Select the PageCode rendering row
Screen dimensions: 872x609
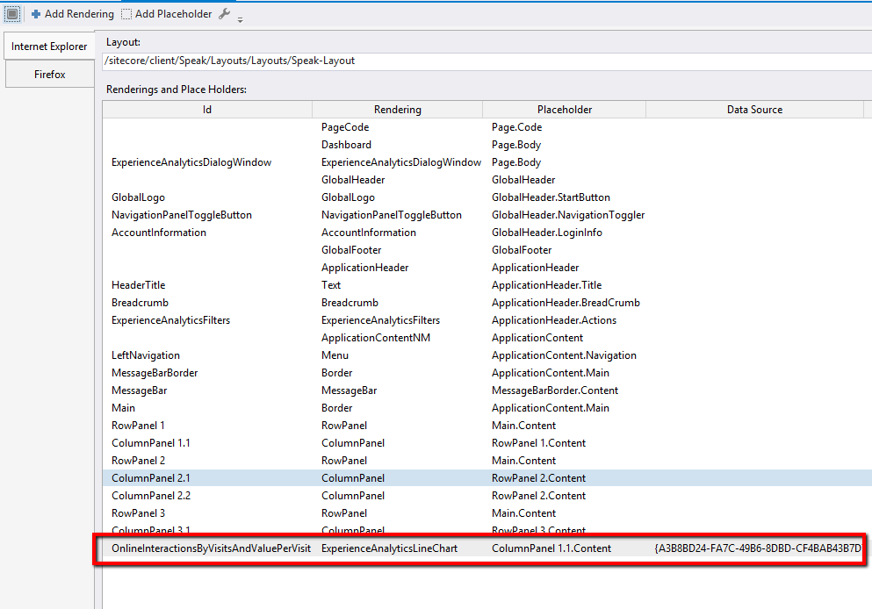[345, 127]
